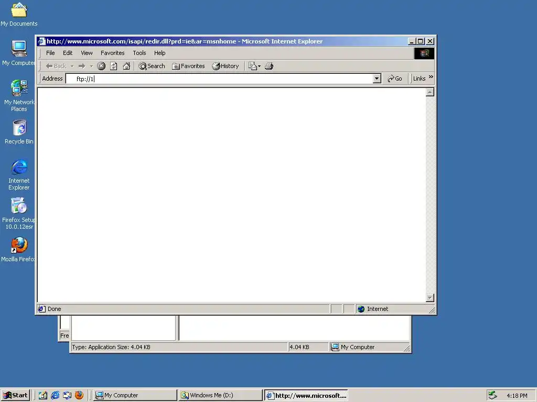Open the View menu
The width and height of the screenshot is (537, 402).
pyautogui.click(x=87, y=53)
